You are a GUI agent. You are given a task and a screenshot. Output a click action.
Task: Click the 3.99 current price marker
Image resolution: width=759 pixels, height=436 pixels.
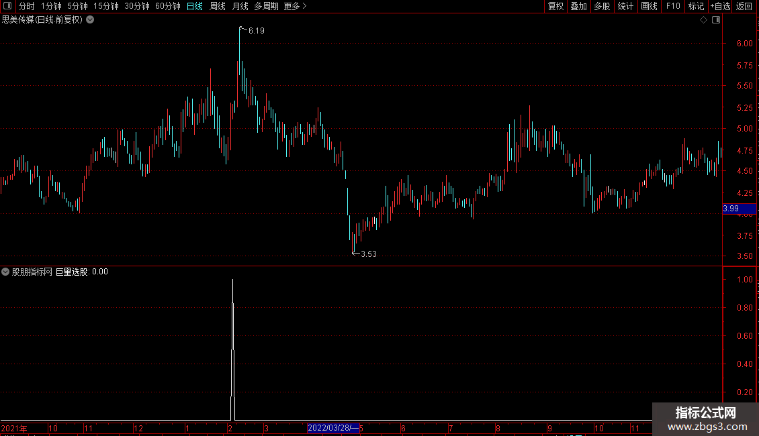[x=739, y=209]
